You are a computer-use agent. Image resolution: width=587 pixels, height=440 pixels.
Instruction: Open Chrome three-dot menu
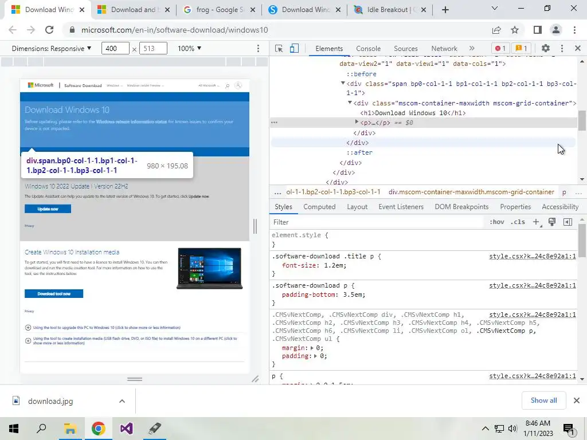pos(574,30)
